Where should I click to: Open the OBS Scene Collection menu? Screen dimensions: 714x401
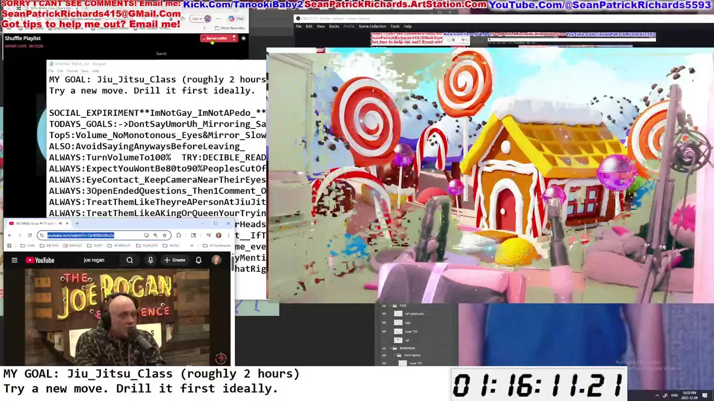[x=372, y=26]
